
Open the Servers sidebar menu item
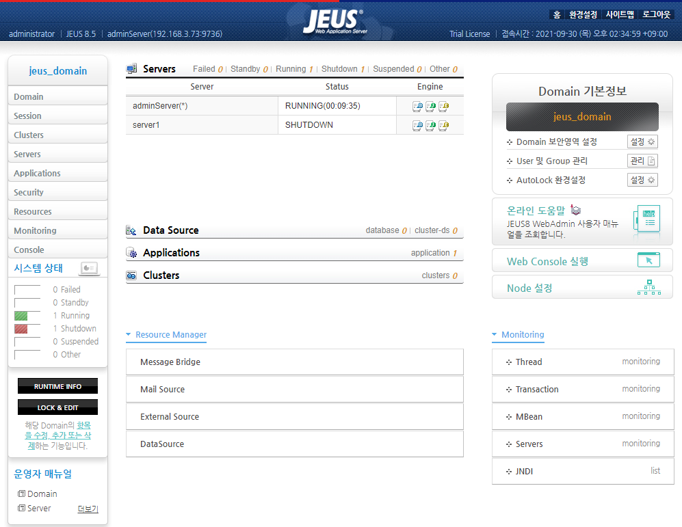click(58, 154)
